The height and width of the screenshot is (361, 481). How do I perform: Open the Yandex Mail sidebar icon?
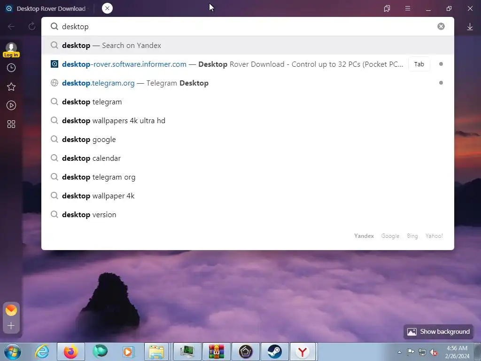tap(11, 310)
